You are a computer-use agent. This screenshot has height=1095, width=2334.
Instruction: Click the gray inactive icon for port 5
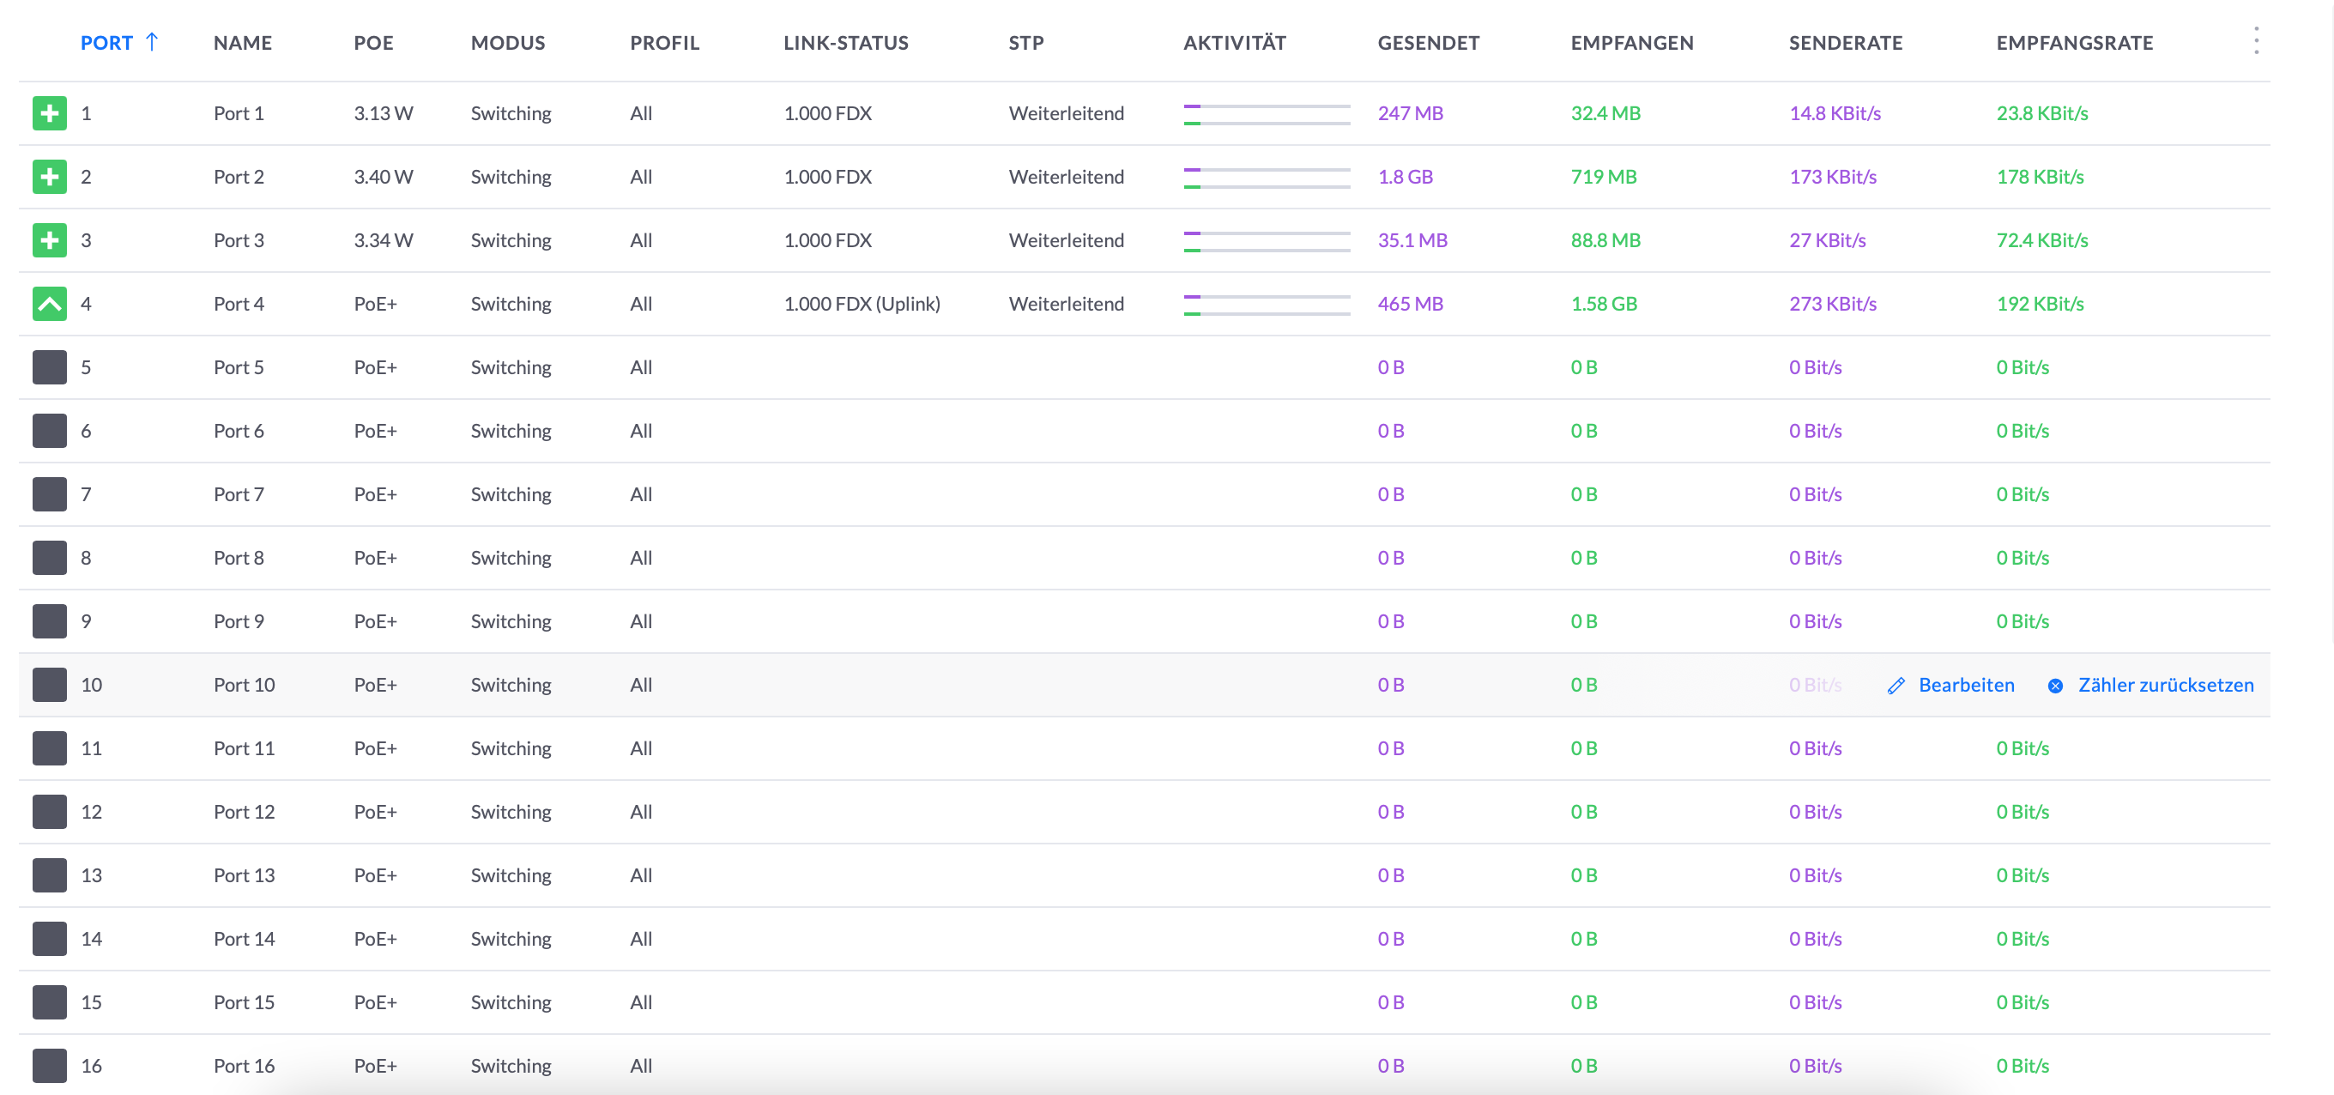coord(50,367)
